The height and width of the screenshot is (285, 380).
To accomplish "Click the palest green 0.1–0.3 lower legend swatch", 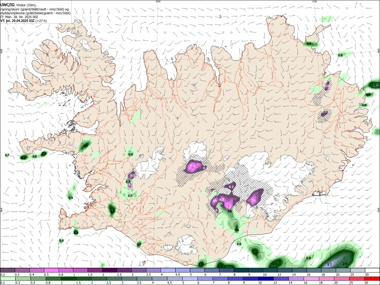I will click(x=8, y=278).
